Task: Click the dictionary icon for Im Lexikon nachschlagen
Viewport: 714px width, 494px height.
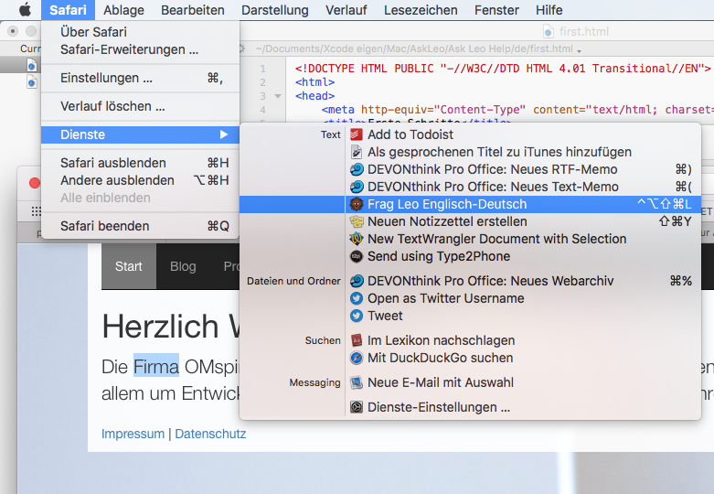Action: pos(357,340)
